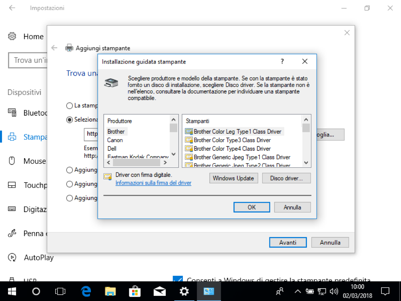Open People icon in system tray
This screenshot has width=401, height=301.
pos(280,291)
